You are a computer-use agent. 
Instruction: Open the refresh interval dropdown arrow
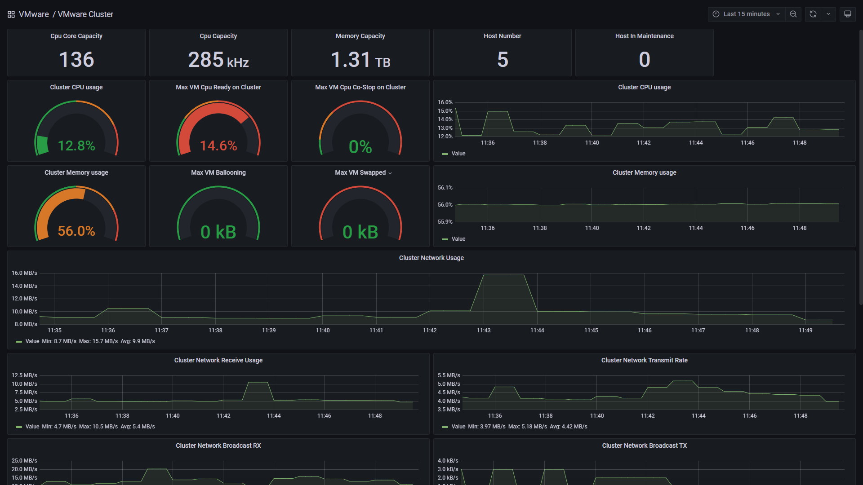coord(828,14)
